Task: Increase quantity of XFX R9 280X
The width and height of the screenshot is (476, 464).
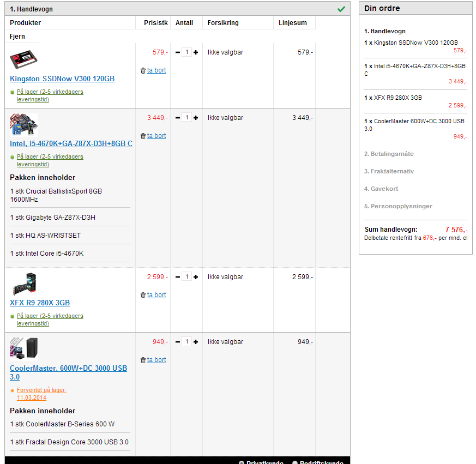Action: [x=196, y=277]
